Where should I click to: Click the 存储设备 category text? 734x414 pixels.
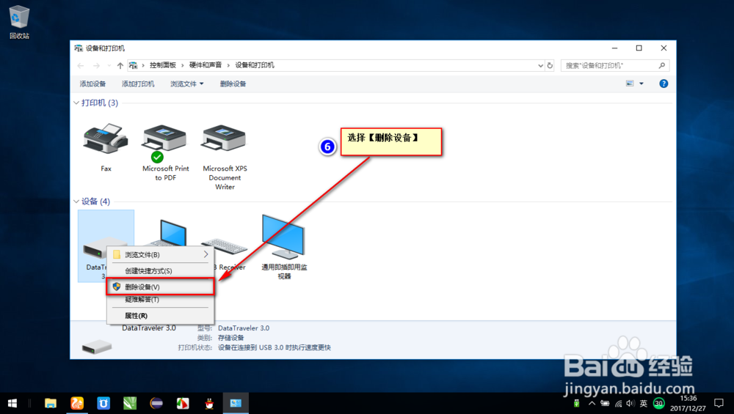click(x=230, y=337)
